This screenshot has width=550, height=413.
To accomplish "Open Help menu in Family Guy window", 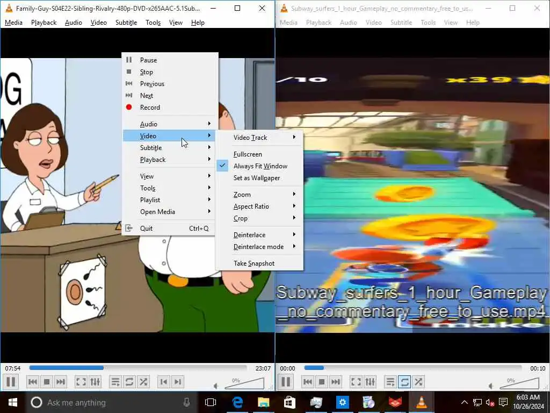I will (198, 23).
